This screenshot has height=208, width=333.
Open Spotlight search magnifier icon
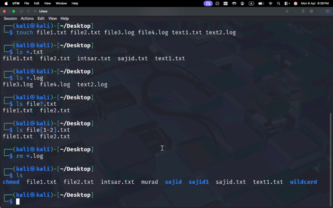(279, 3)
